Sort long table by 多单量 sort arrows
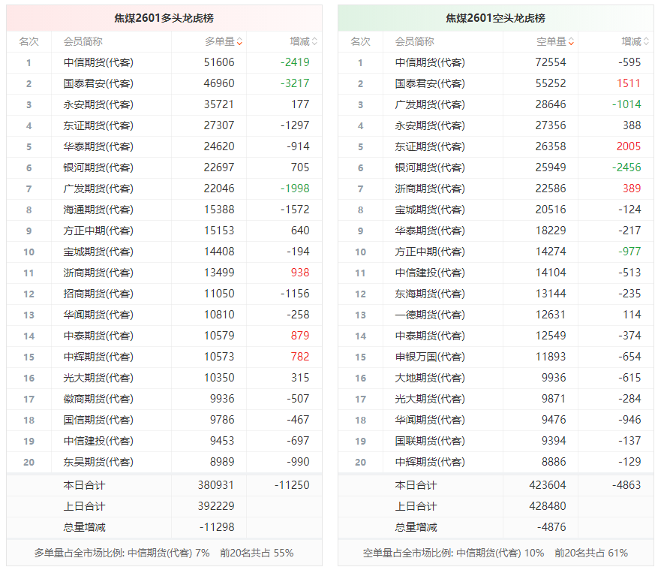661x570 pixels. coord(239,41)
